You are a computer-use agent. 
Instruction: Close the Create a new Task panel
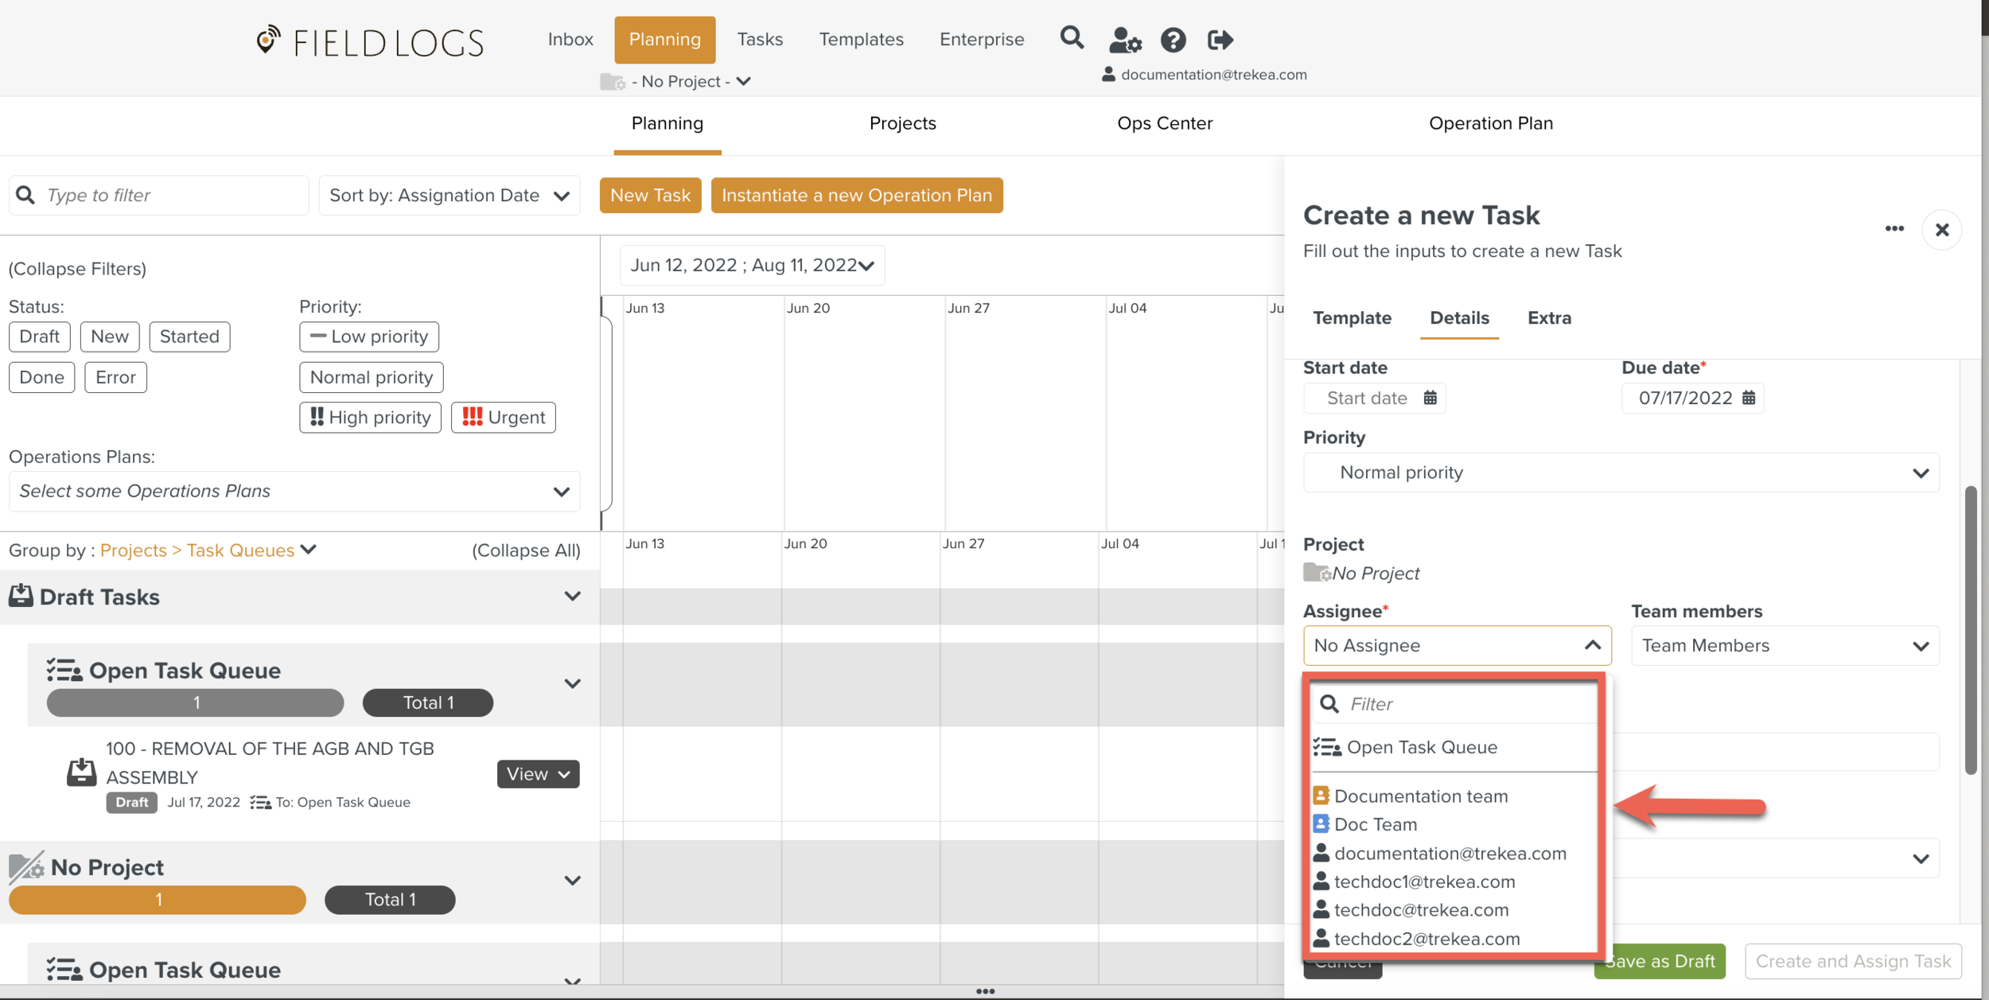point(1941,230)
